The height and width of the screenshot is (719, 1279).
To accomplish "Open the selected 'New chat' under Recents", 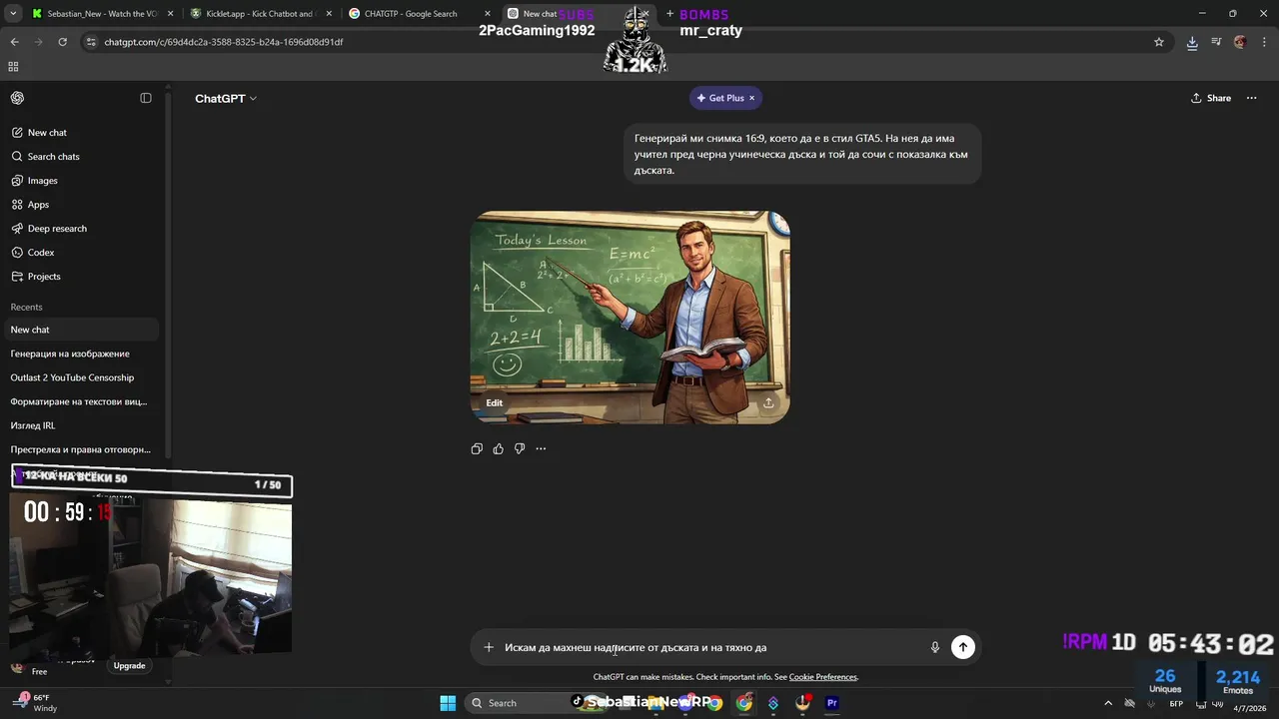I will click(82, 330).
